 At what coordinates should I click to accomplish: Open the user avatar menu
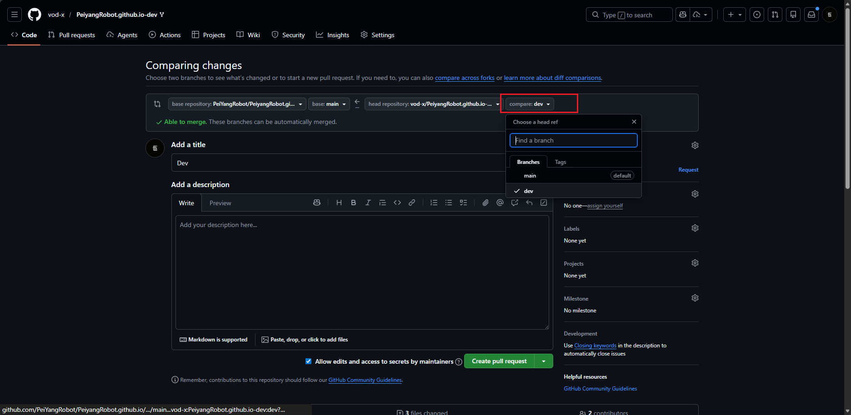(830, 15)
